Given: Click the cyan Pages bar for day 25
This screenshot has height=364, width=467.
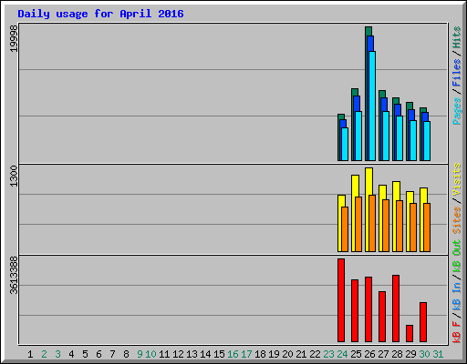Looking at the screenshot, I should [x=358, y=136].
